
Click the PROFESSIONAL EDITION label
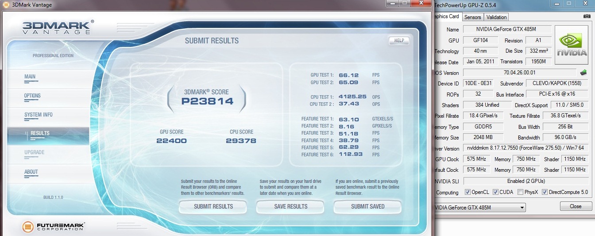coord(53,56)
